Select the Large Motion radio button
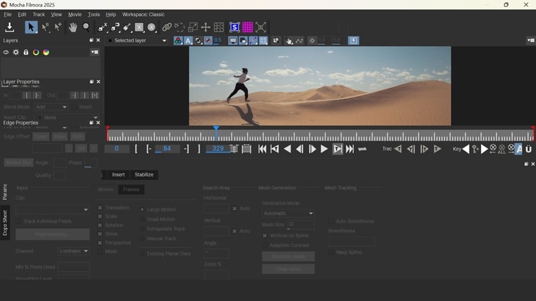 (142, 209)
